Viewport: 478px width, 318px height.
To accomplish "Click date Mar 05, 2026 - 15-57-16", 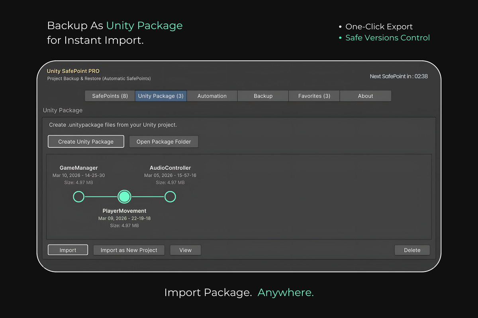I will (170, 175).
